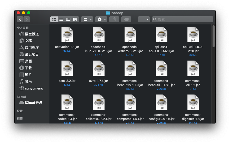Viewport: 230px width, 143px height.
Task: Click the commons-digester-1.8.jar file name label
Action: (x=193, y=117)
